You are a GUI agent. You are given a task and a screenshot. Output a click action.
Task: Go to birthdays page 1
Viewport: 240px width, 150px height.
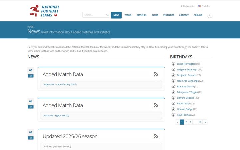(x=182, y=122)
